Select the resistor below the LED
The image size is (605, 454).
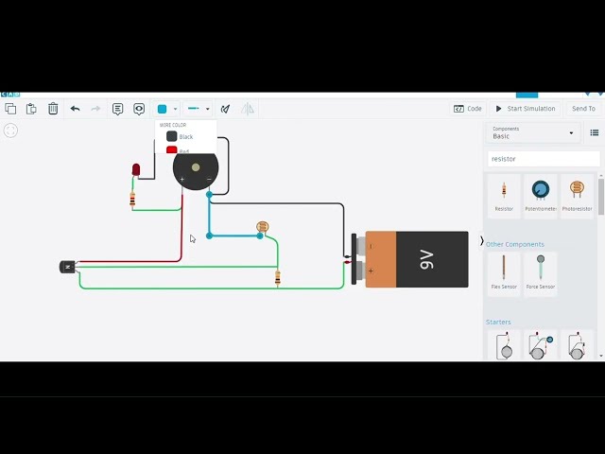132,200
